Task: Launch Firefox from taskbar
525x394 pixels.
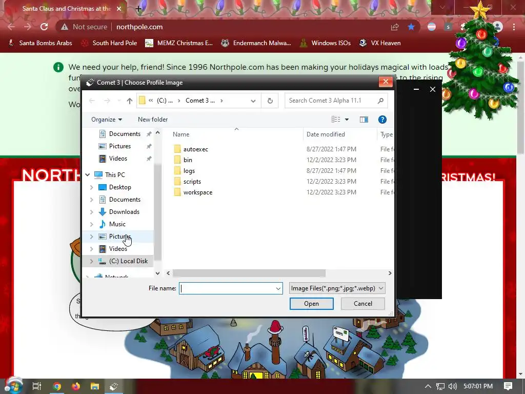Action: (x=76, y=386)
